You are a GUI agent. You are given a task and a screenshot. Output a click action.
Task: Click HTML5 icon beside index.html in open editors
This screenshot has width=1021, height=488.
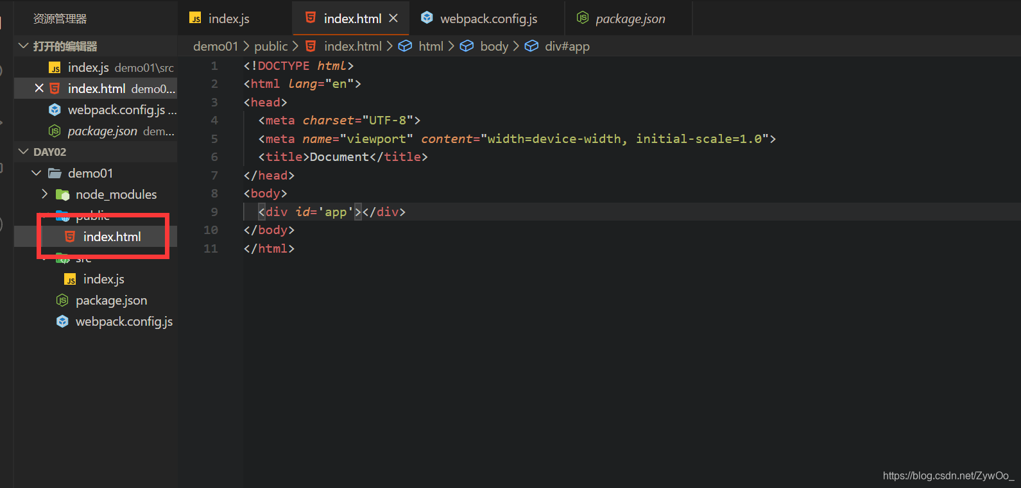(55, 88)
